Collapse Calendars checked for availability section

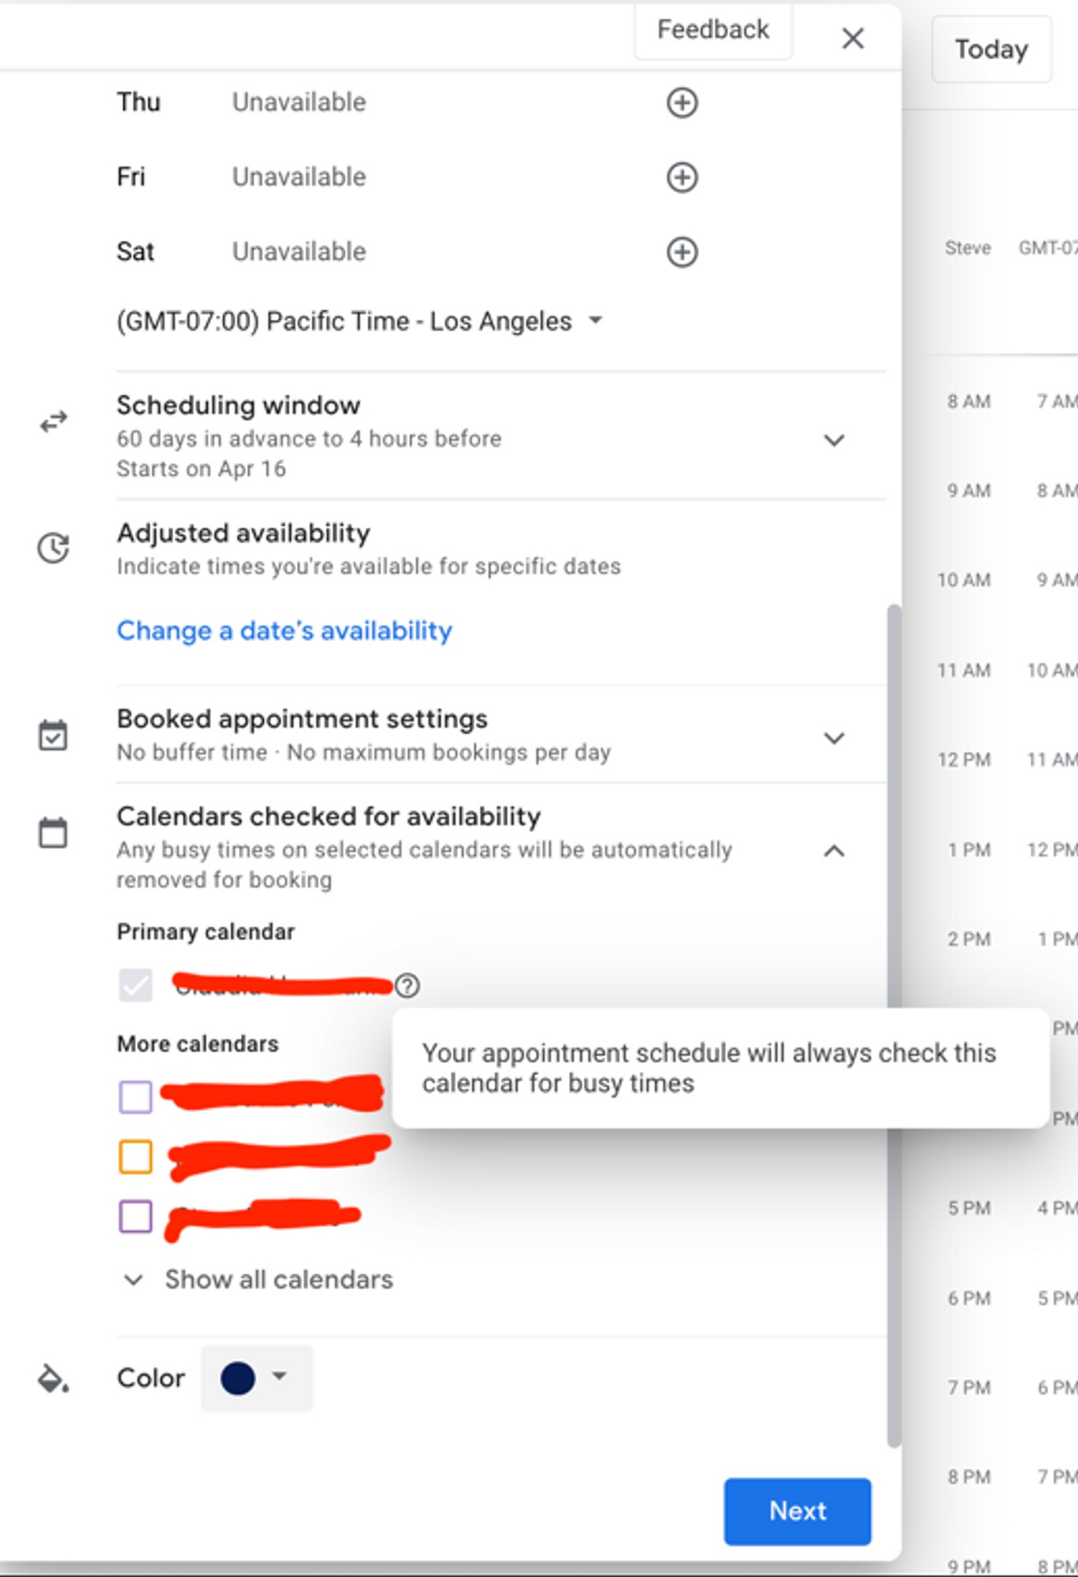[x=834, y=851]
